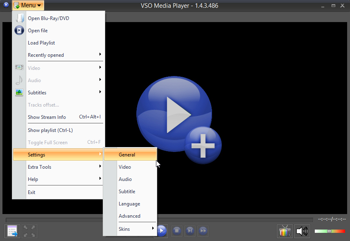Click the next track button
Screen dimensions: 350x241
[x=190, y=231]
